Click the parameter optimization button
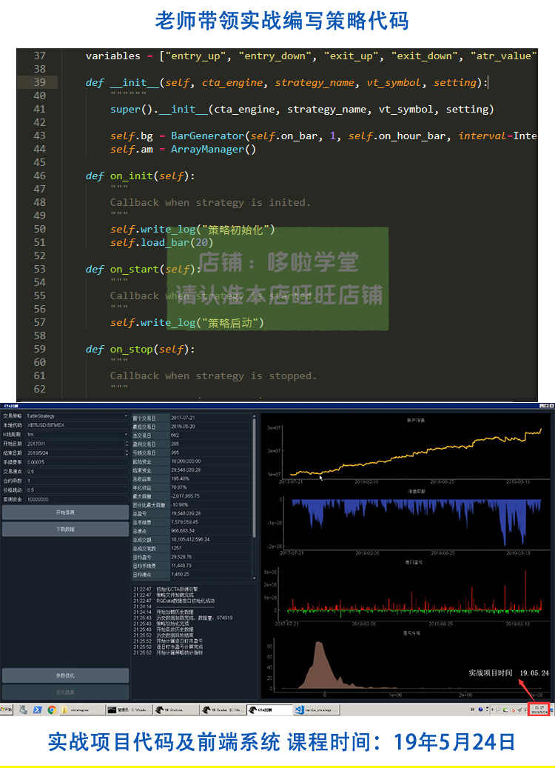The width and height of the screenshot is (555, 768). (x=65, y=675)
